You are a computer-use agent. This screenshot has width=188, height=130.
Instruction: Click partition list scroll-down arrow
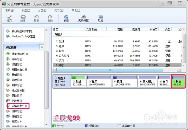tap(184, 65)
